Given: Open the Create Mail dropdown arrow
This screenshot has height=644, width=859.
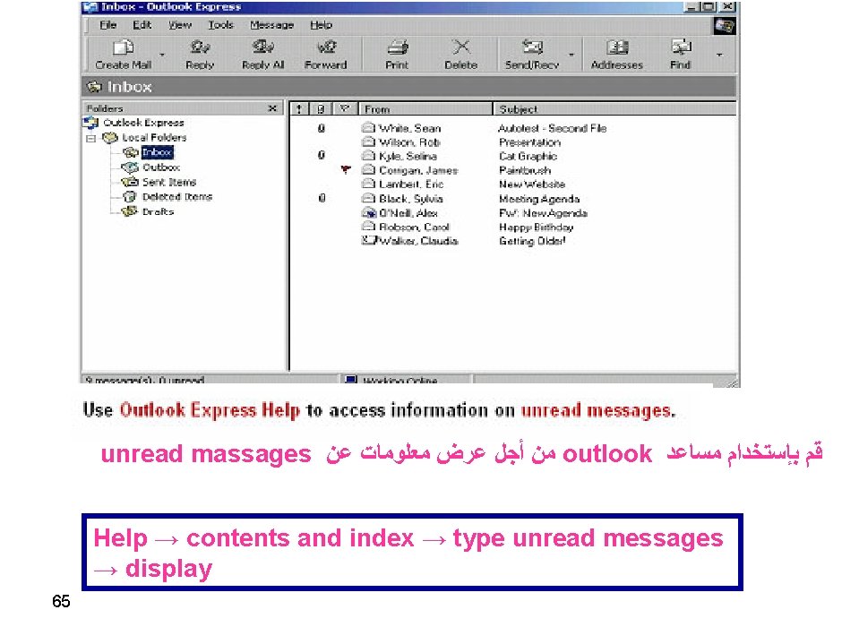Looking at the screenshot, I should point(162,55).
